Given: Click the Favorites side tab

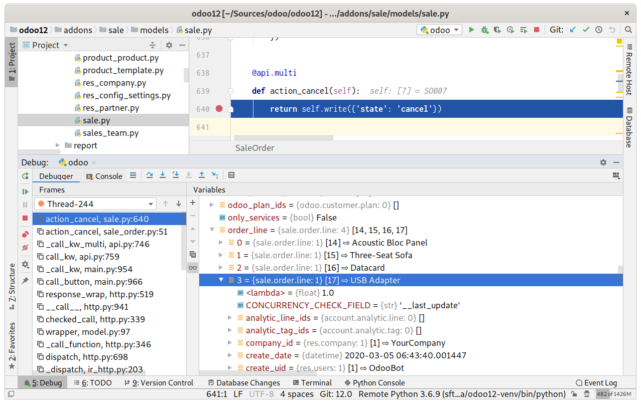Looking at the screenshot, I should [12, 346].
